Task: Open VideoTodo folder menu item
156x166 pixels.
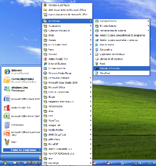Action: [67, 121]
